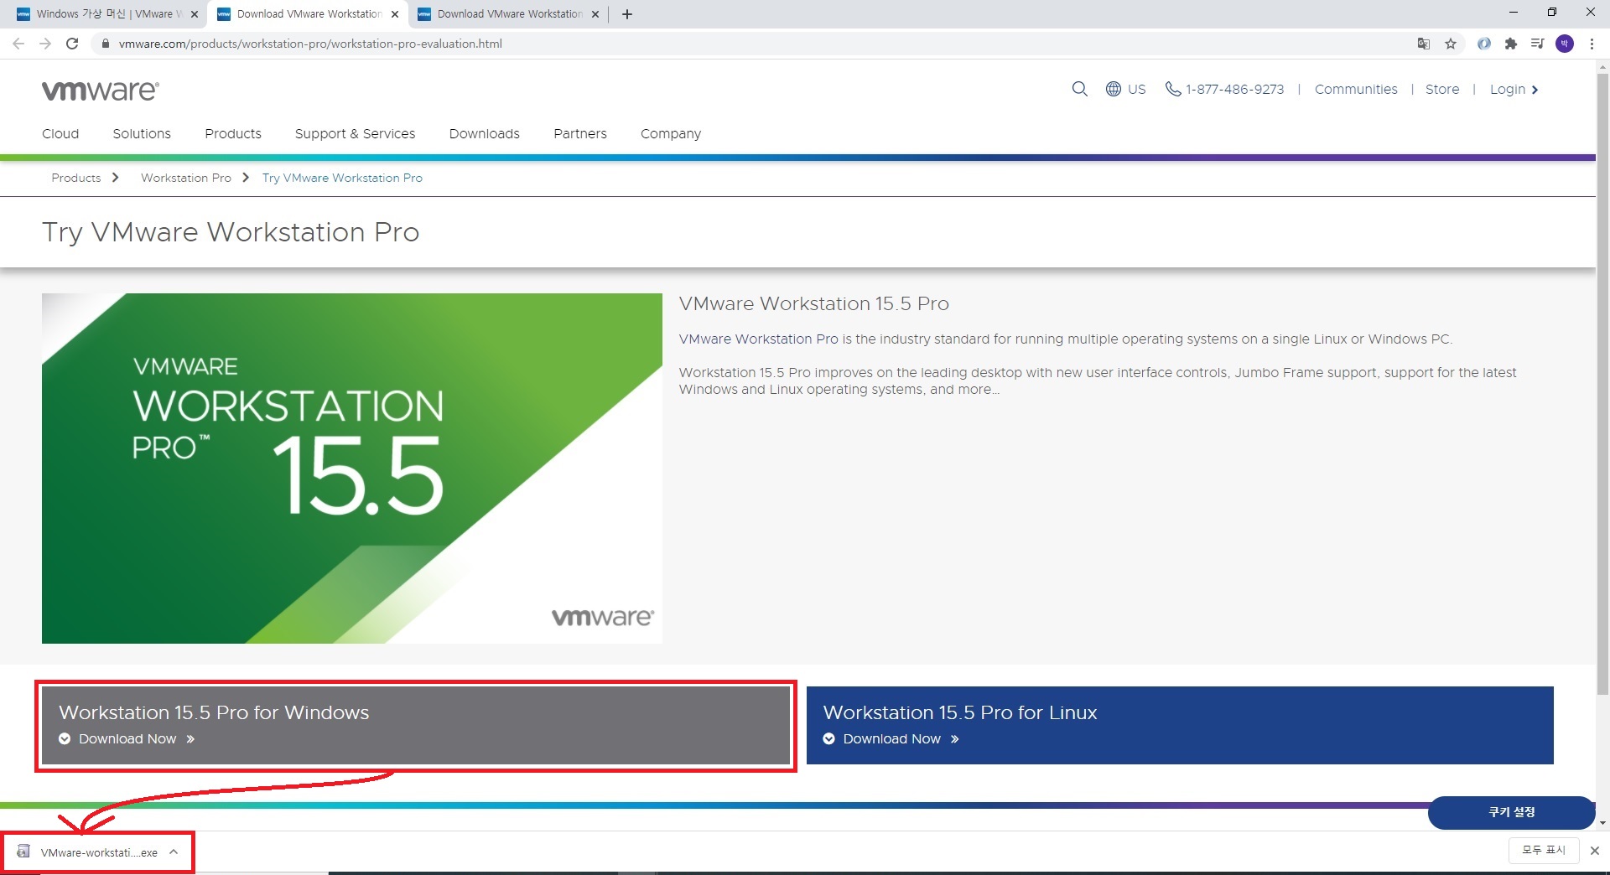Open the Chrome profile avatar
The height and width of the screenshot is (875, 1610).
pyautogui.click(x=1565, y=44)
